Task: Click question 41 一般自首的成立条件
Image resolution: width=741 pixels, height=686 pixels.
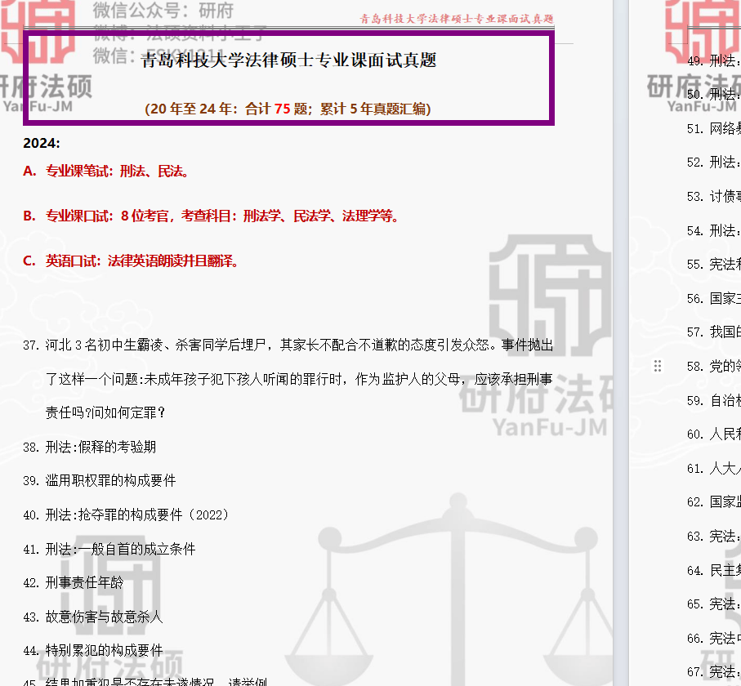Action: pyautogui.click(x=109, y=549)
